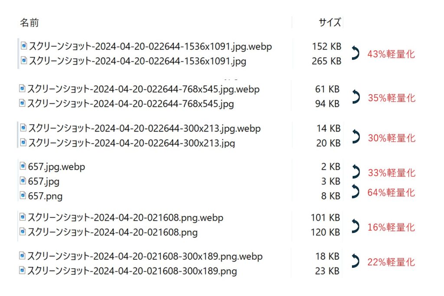Click curved arrow beside 16%軽量化
This screenshot has width=444, height=296.
pos(355,226)
